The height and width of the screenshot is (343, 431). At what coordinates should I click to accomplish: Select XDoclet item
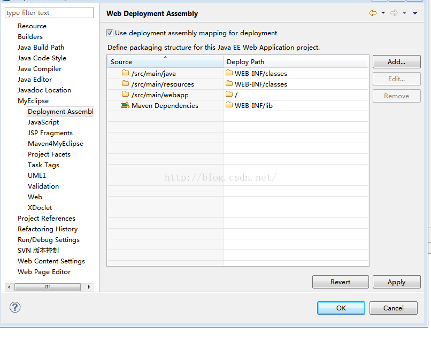40,208
